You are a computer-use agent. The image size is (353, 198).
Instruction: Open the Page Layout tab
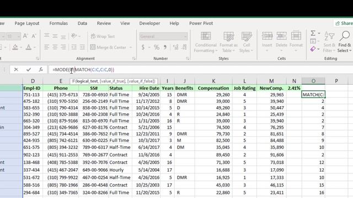[x=27, y=23]
